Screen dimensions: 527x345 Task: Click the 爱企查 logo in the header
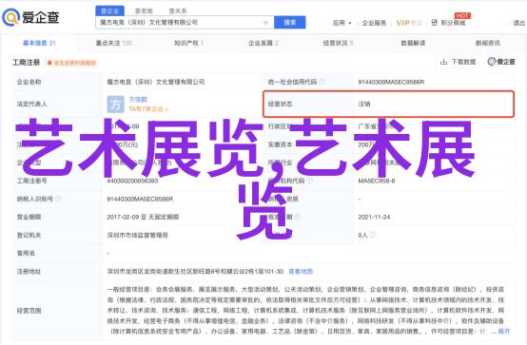pyautogui.click(x=30, y=17)
